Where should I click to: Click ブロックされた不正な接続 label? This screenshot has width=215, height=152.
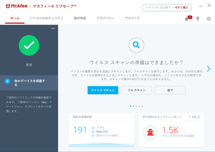click(178, 136)
